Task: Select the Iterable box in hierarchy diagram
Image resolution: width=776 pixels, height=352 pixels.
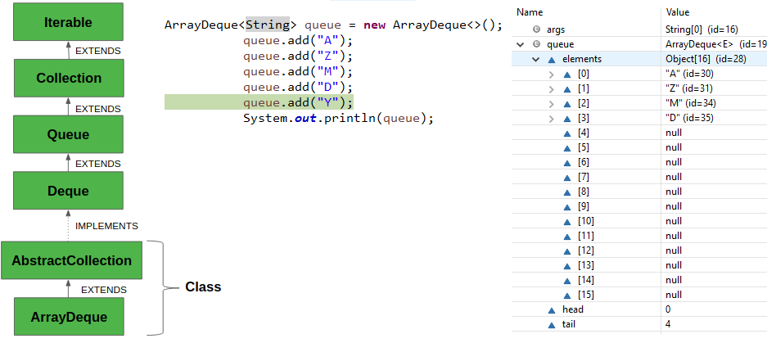Action: coord(69,22)
